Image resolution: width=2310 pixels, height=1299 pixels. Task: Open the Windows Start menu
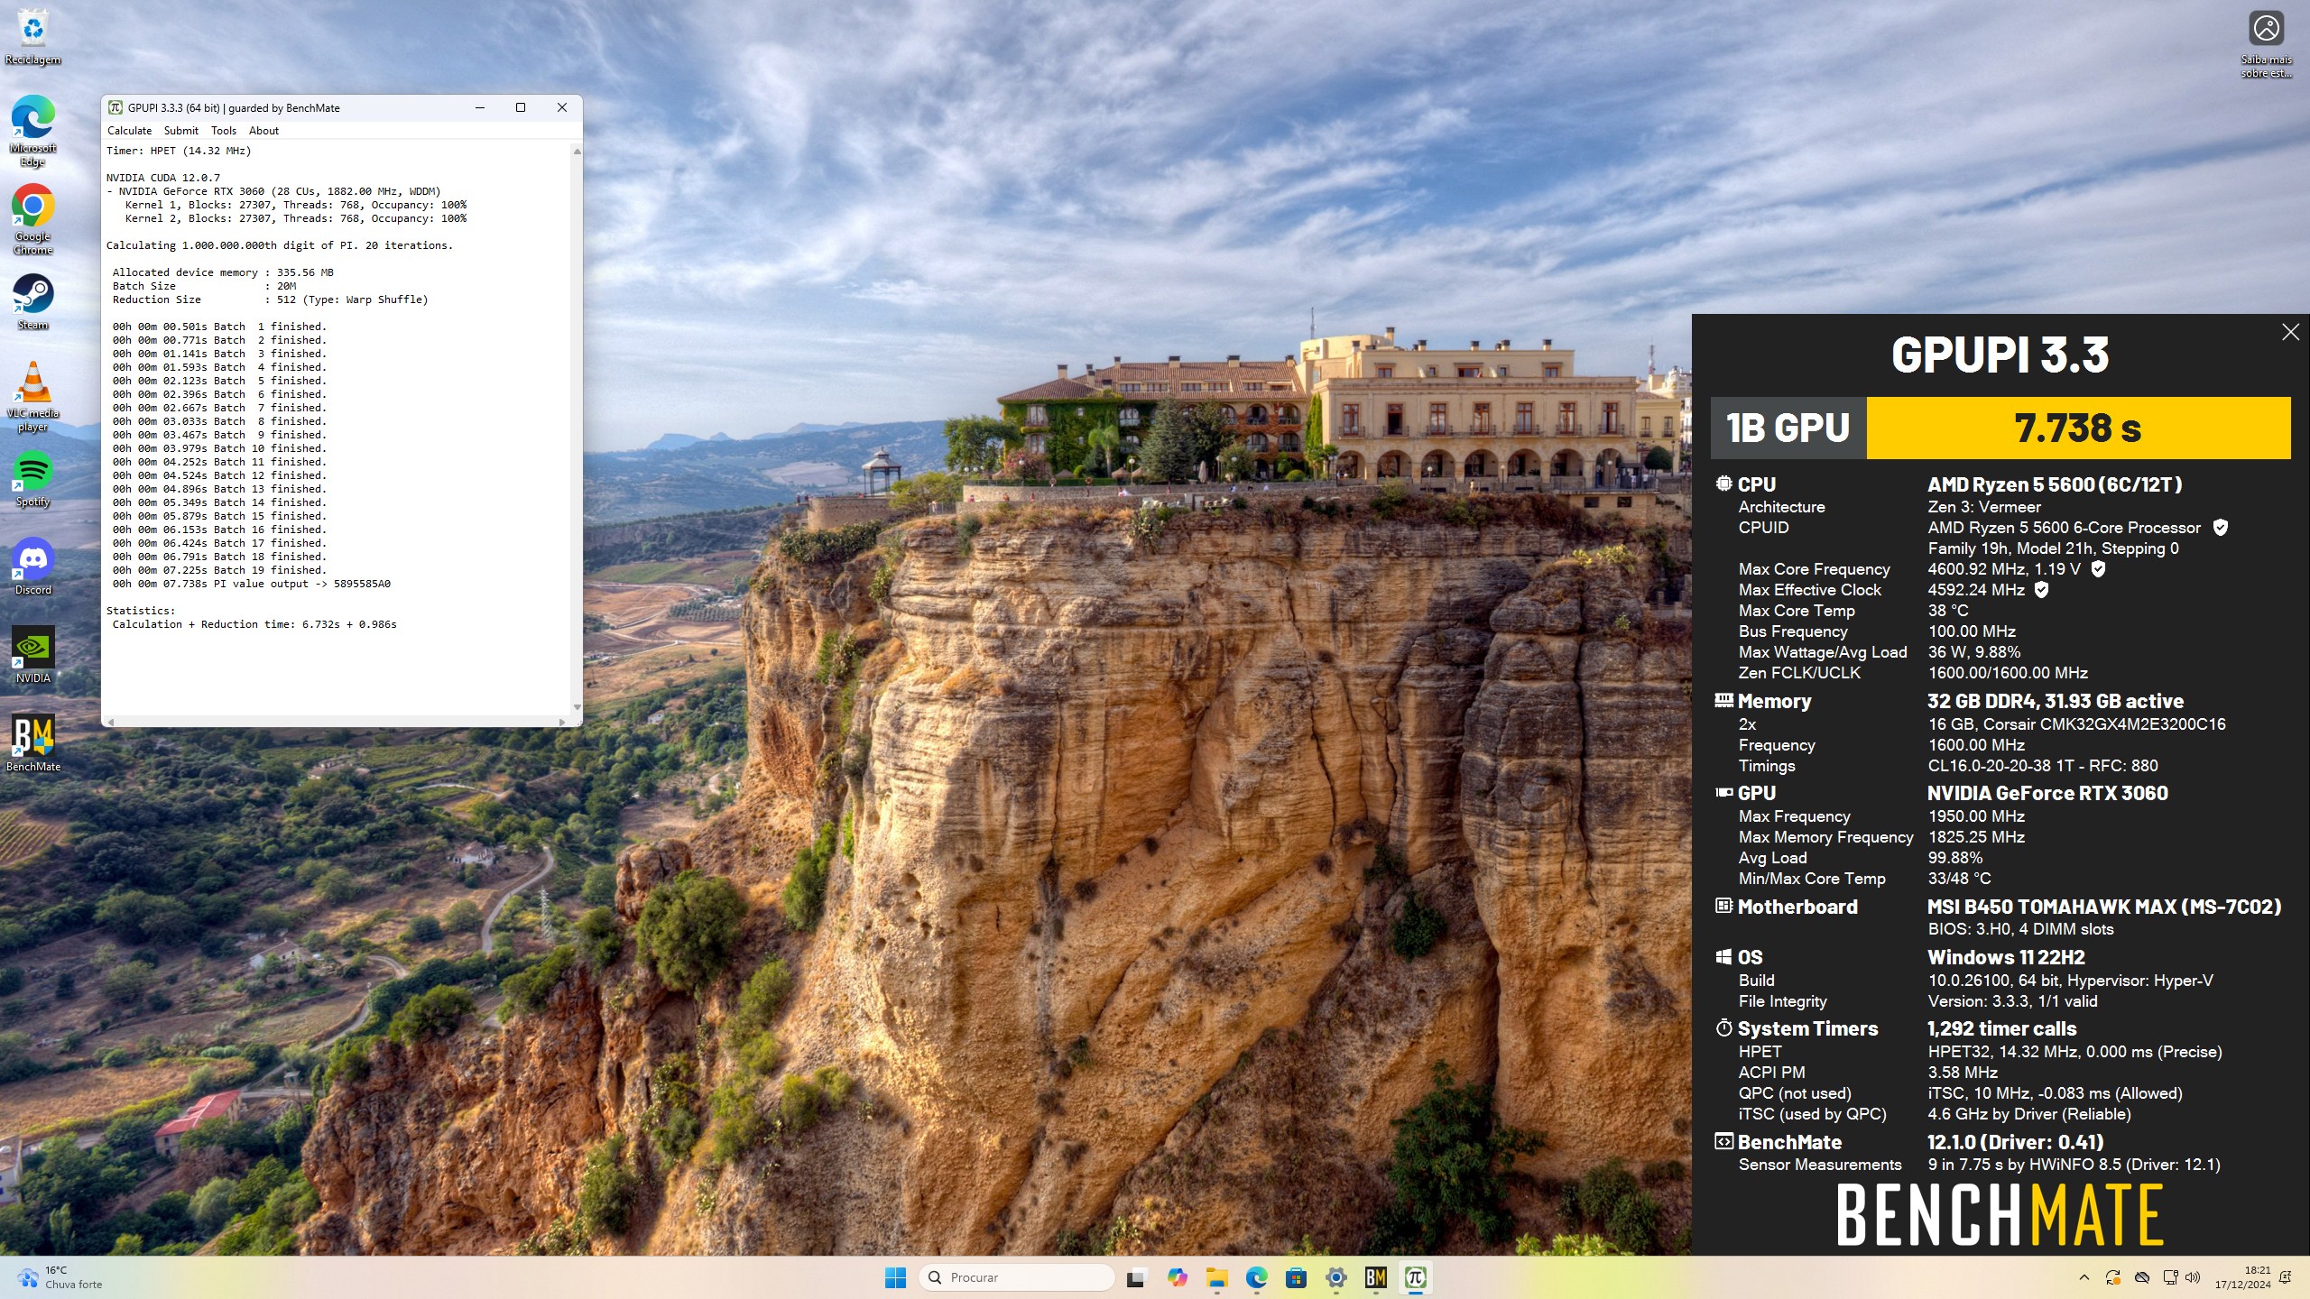tap(895, 1277)
